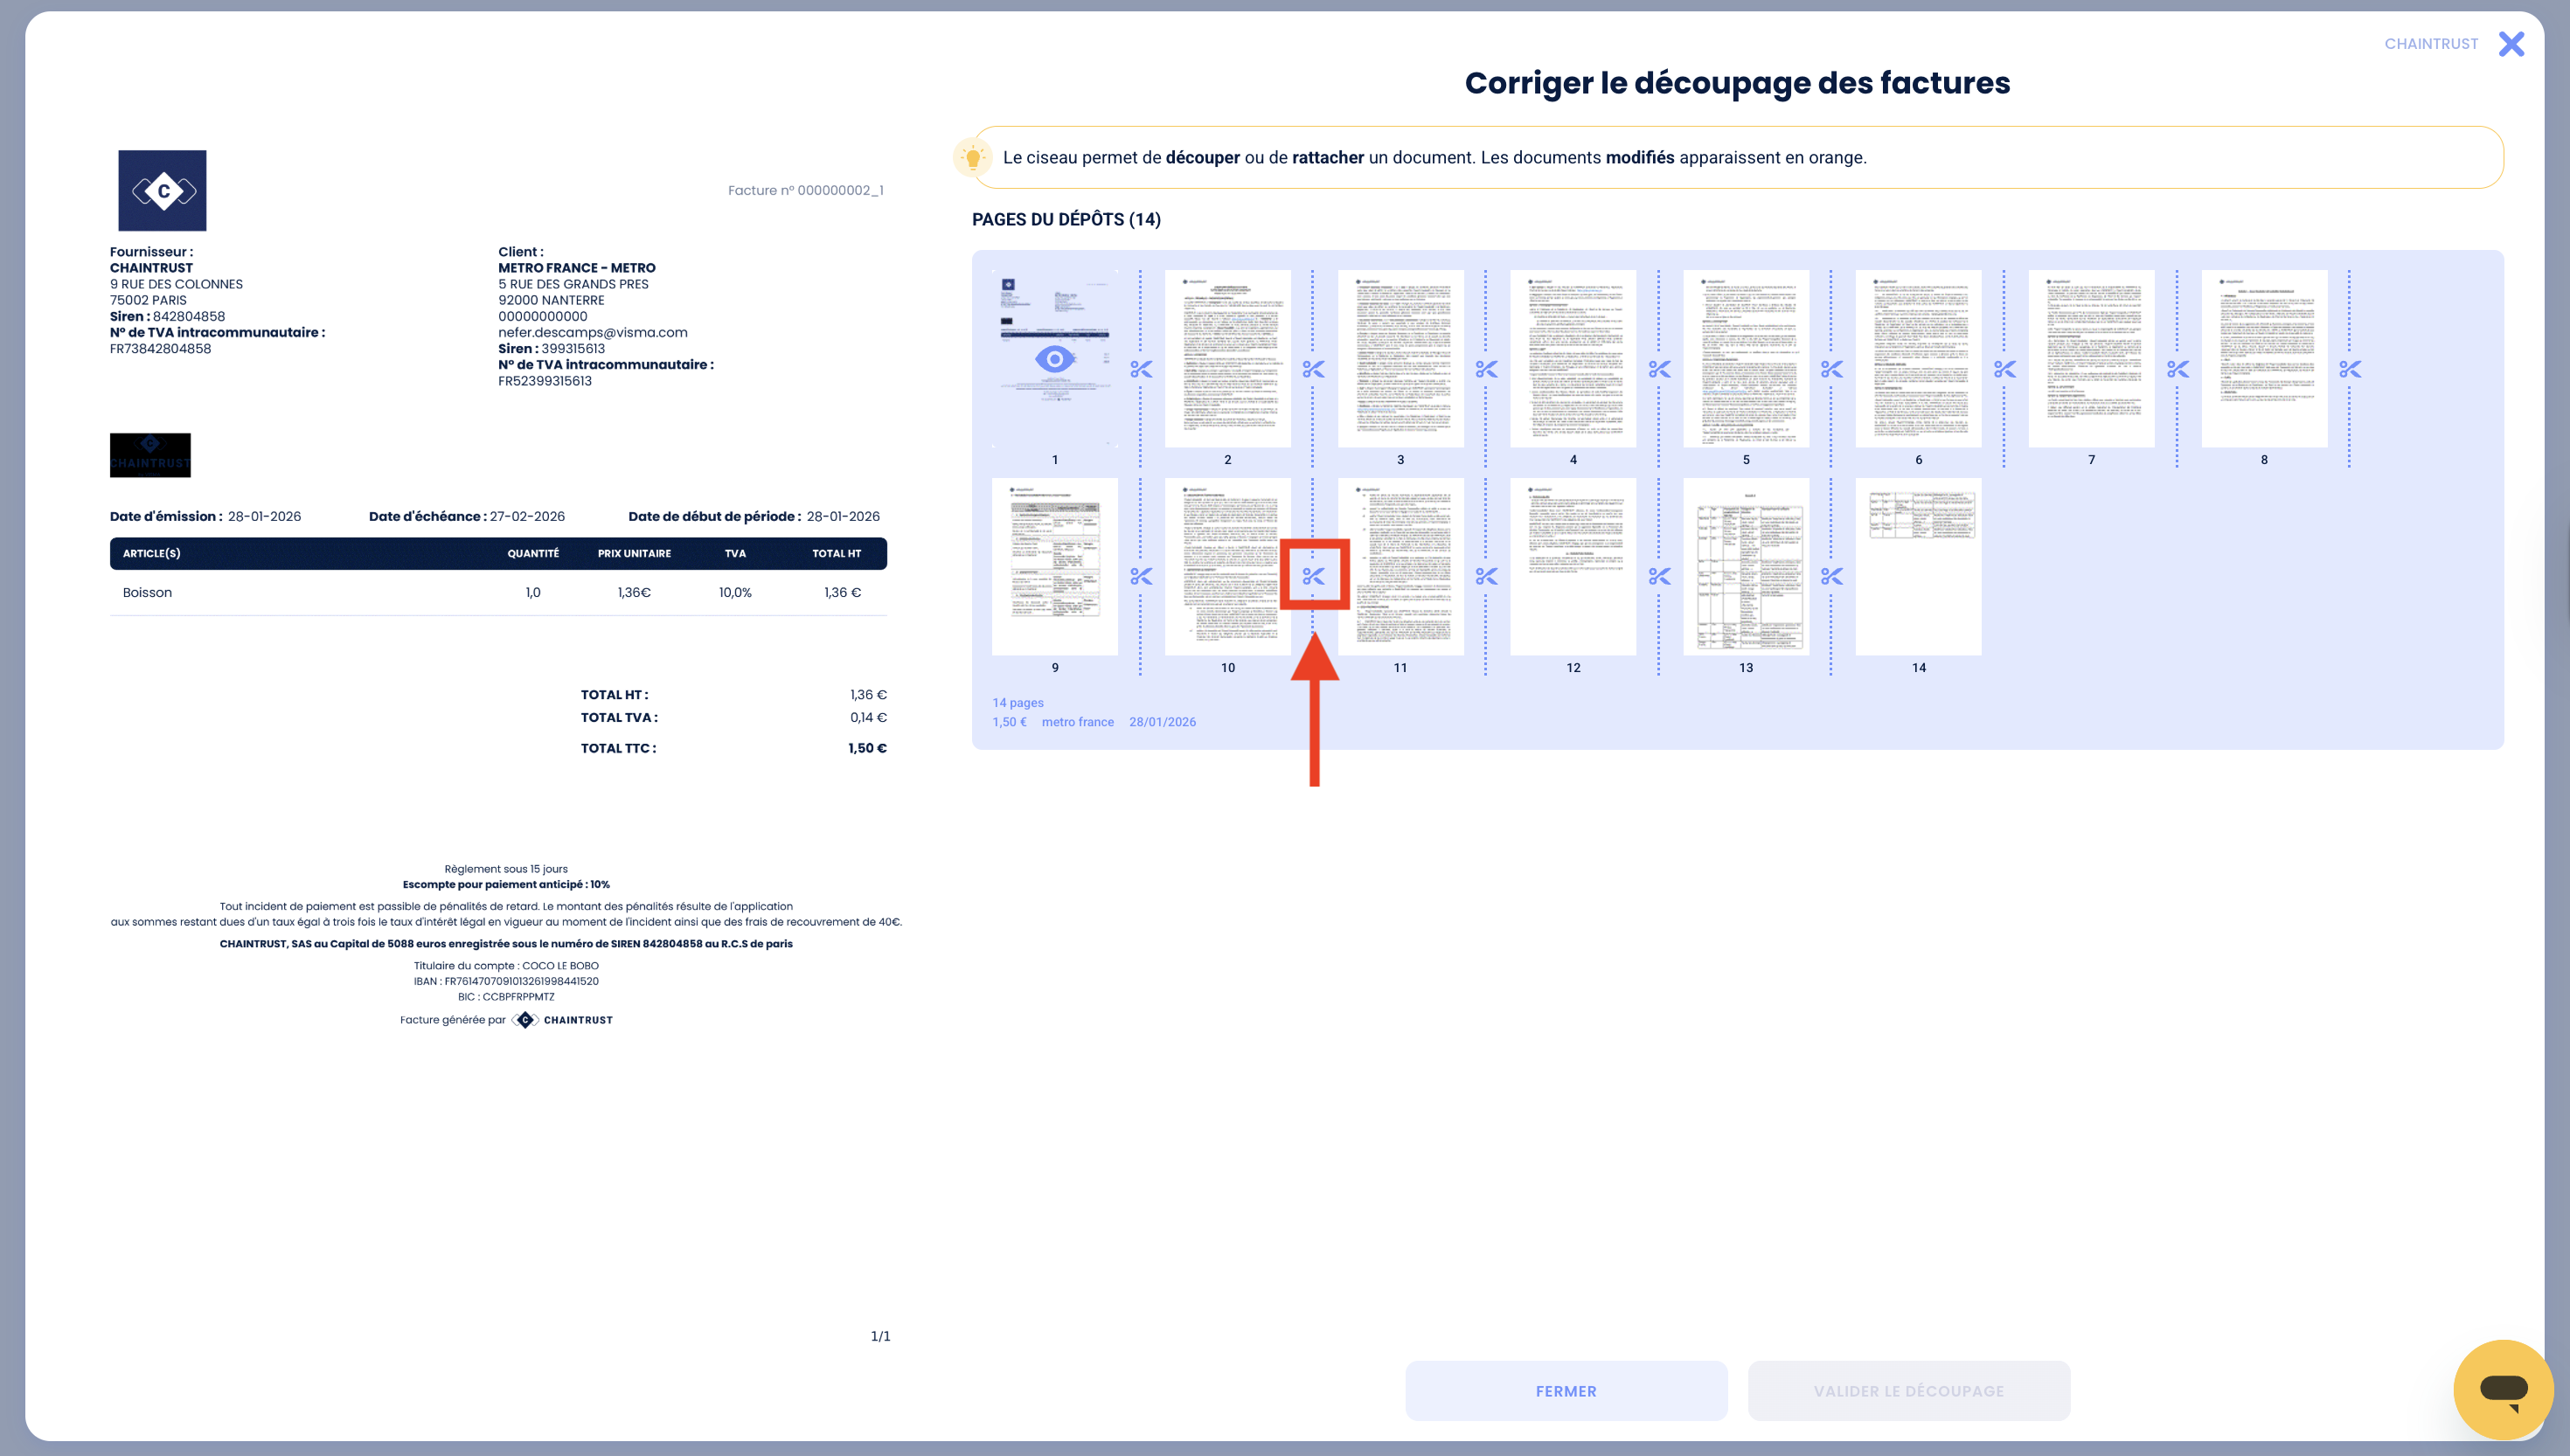Click scissors between pages 1 and 2

tap(1141, 369)
